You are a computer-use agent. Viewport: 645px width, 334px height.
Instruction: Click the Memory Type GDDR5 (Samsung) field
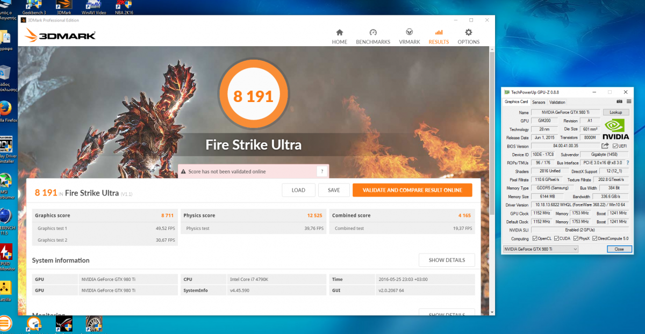coord(553,188)
